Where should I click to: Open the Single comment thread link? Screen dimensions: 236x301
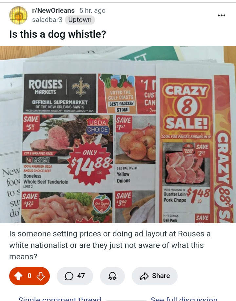(60, 299)
